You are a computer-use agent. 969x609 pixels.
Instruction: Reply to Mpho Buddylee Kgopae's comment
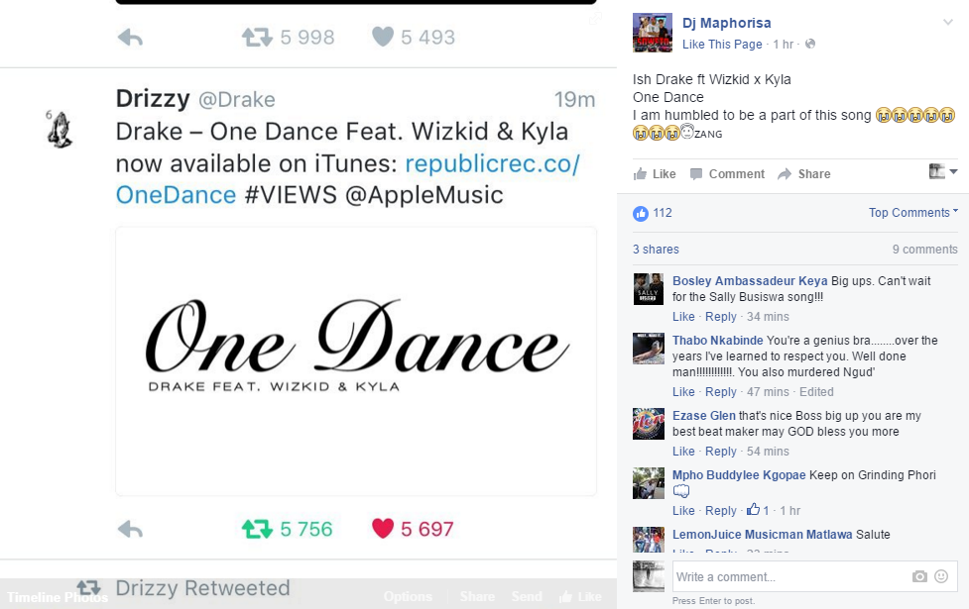click(x=721, y=510)
